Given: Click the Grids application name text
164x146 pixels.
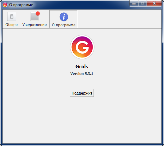Looking at the screenshot, I should click(x=82, y=67).
